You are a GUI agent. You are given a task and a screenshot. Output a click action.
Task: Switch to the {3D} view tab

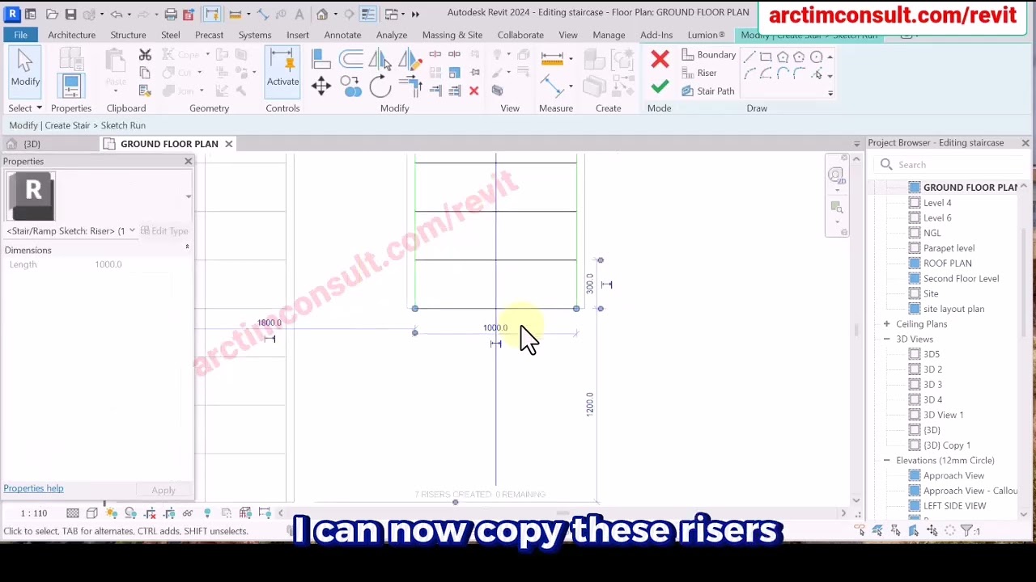[x=32, y=144]
